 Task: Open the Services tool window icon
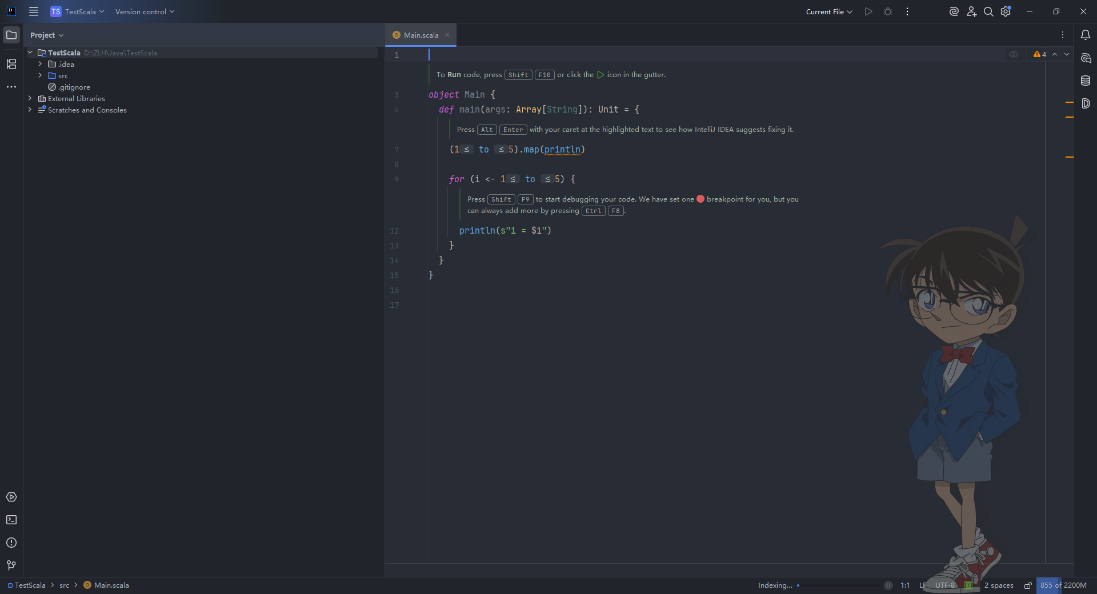(x=11, y=497)
